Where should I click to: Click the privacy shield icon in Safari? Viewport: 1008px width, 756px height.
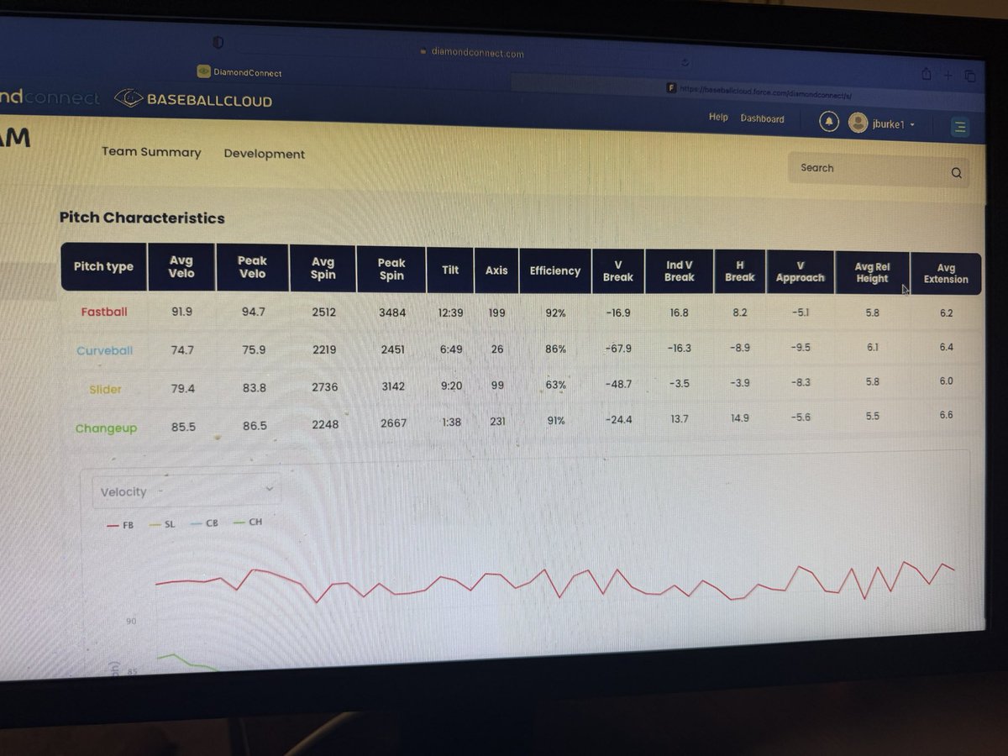pos(217,42)
